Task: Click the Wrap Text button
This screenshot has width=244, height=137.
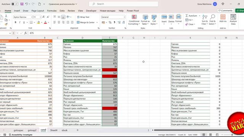Action: point(83,17)
